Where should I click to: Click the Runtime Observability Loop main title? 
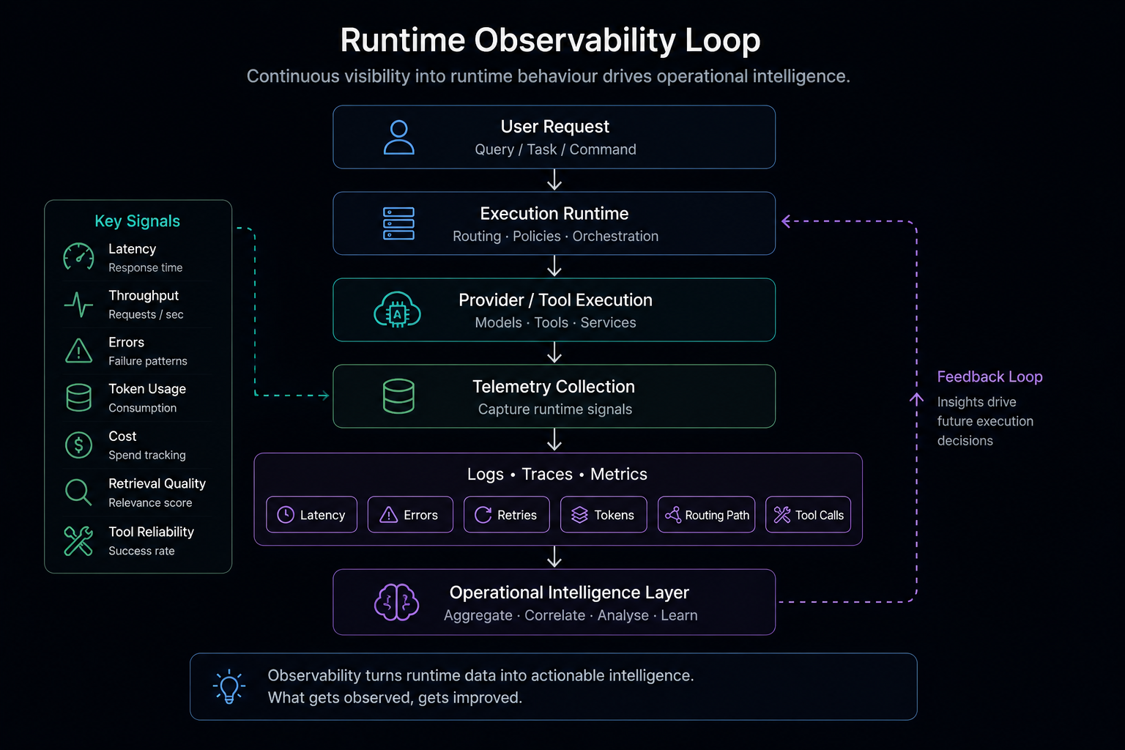551,40
